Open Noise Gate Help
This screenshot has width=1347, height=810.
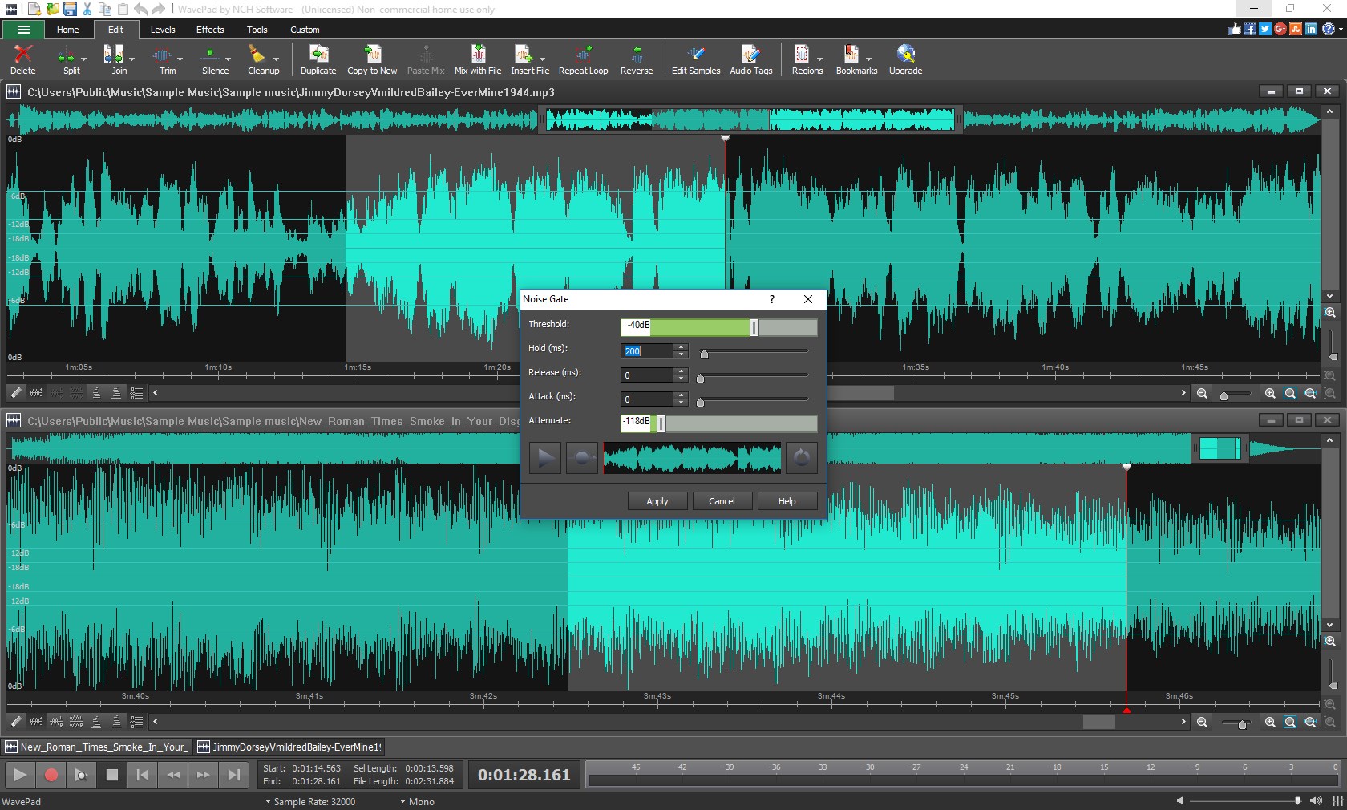(x=785, y=500)
